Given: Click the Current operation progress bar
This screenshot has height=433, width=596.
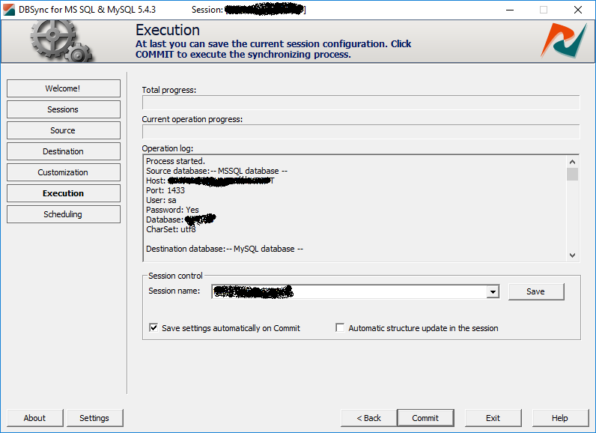Looking at the screenshot, I should pyautogui.click(x=361, y=132).
